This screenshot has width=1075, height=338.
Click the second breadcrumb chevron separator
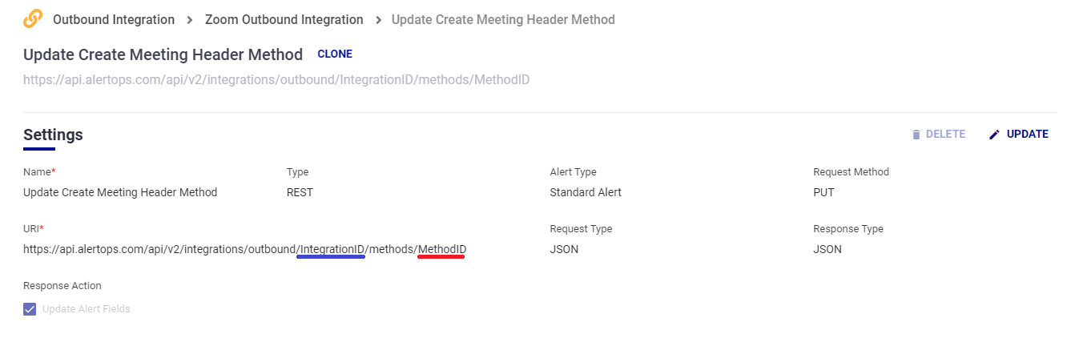(x=378, y=19)
